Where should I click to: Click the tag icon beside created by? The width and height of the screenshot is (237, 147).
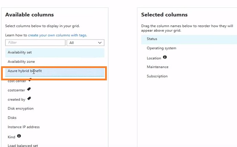[x=29, y=99]
